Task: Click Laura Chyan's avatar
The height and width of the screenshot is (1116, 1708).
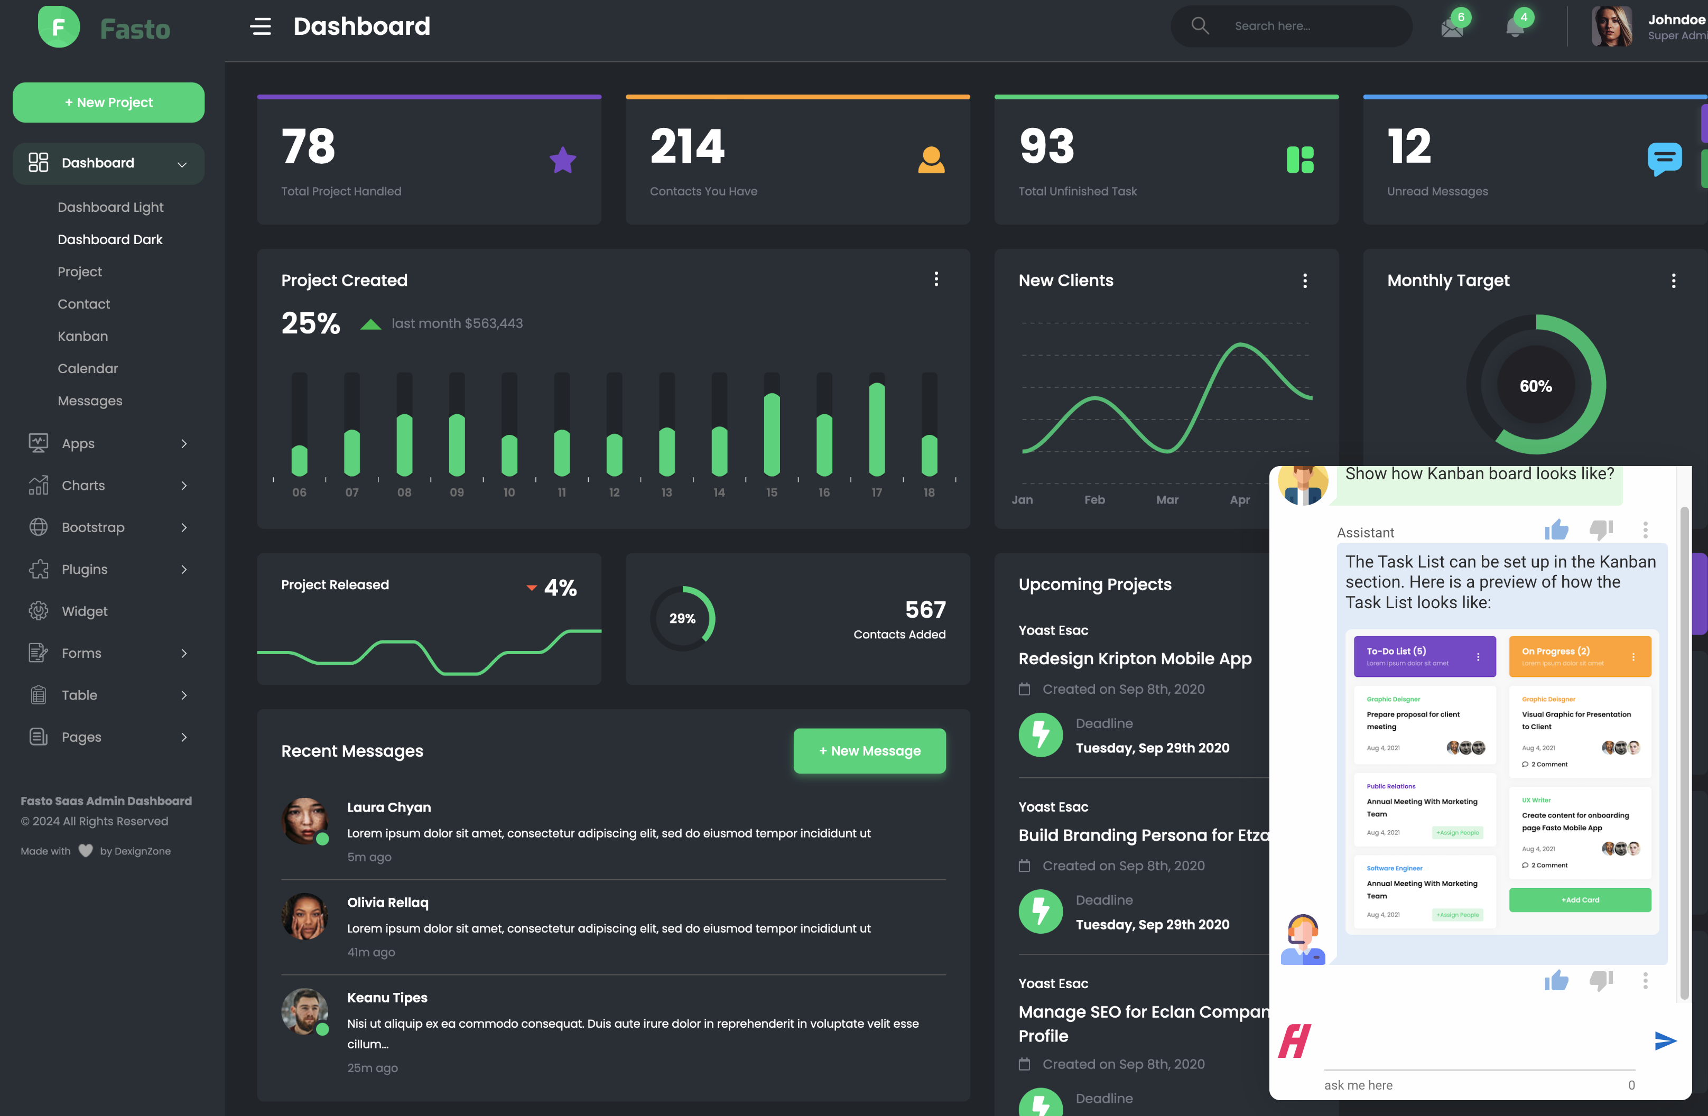Action: tap(304, 820)
